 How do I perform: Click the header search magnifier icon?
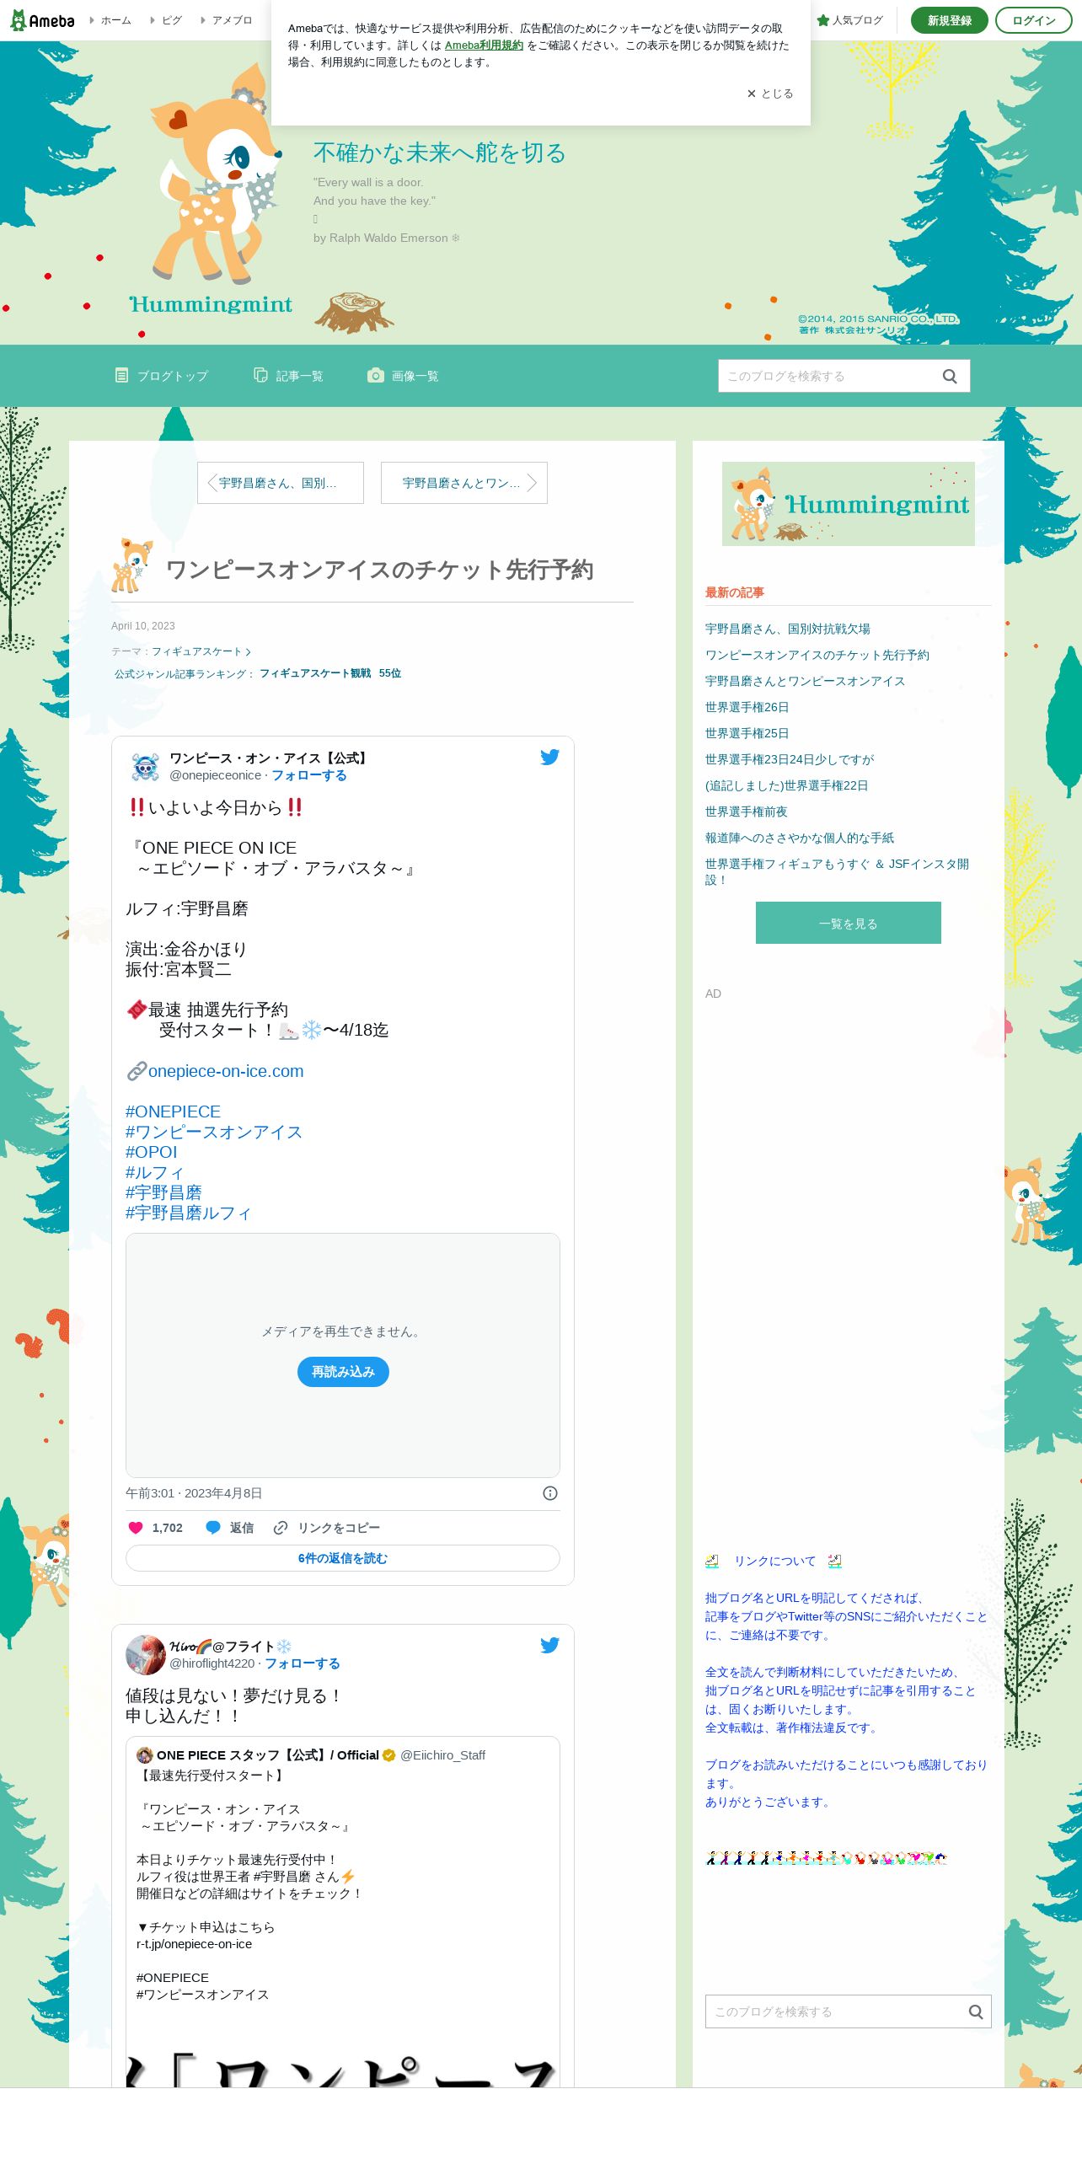[950, 376]
